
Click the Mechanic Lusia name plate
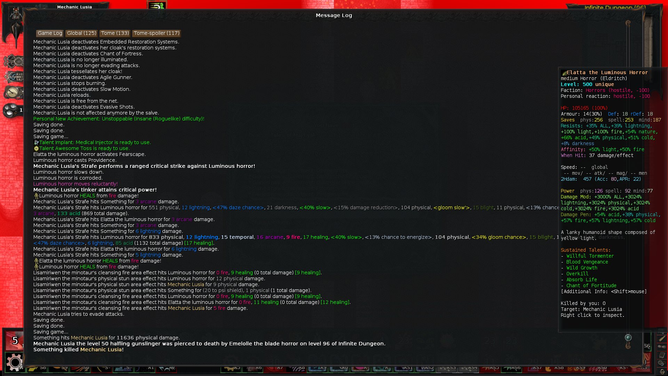(x=74, y=7)
